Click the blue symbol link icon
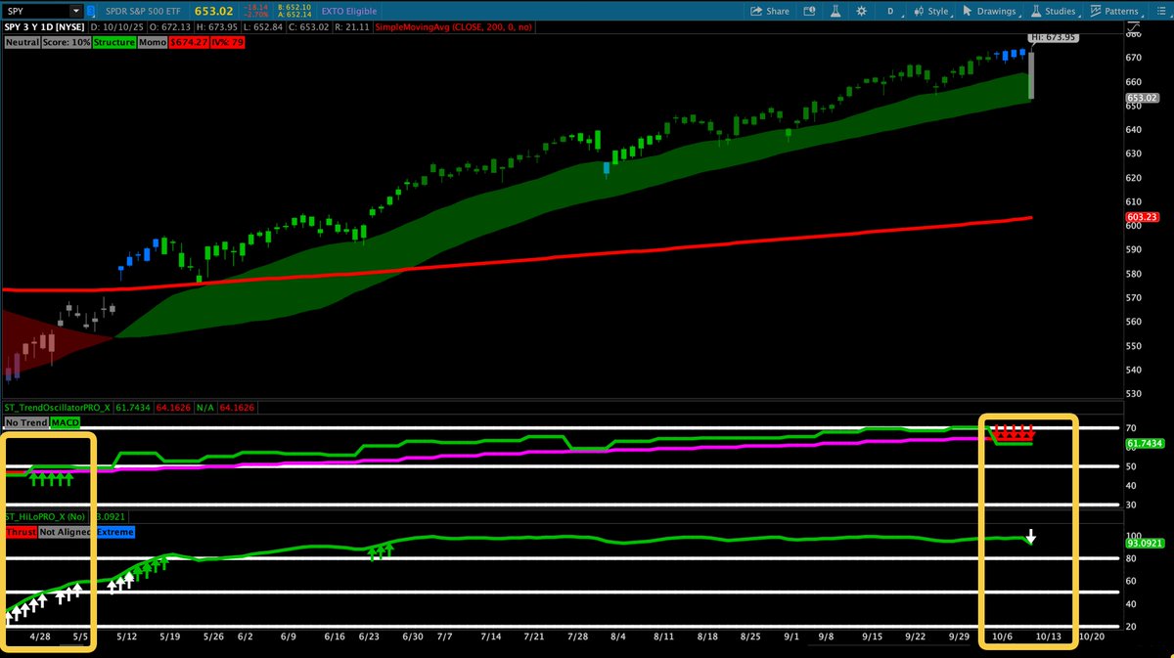1174x658 pixels. (90, 12)
